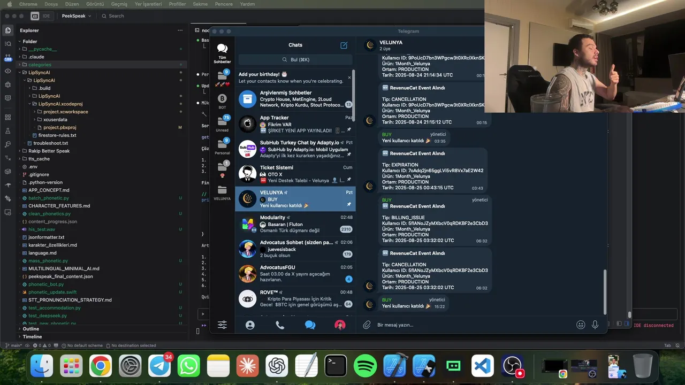The height and width of the screenshot is (385, 685).
Task: Open the emoji picker in message bar
Action: 581,325
